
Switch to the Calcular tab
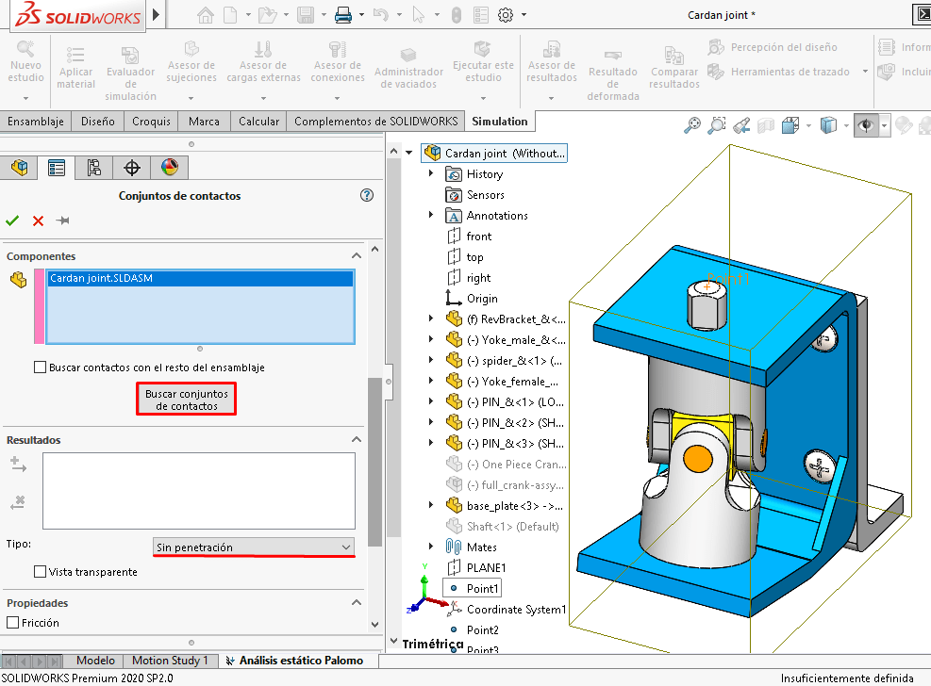pos(258,121)
